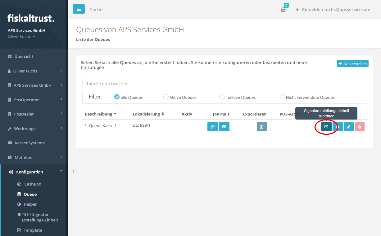Image resolution: width=381 pixels, height=236 pixels.
Task: Go to the Übersicht sidebar item
Action: click(24, 56)
